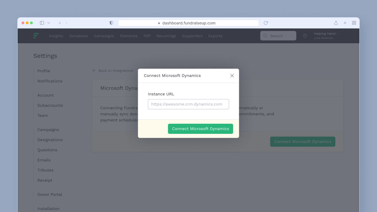Open the Campaigns nav item
This screenshot has width=377, height=212.
(x=104, y=36)
